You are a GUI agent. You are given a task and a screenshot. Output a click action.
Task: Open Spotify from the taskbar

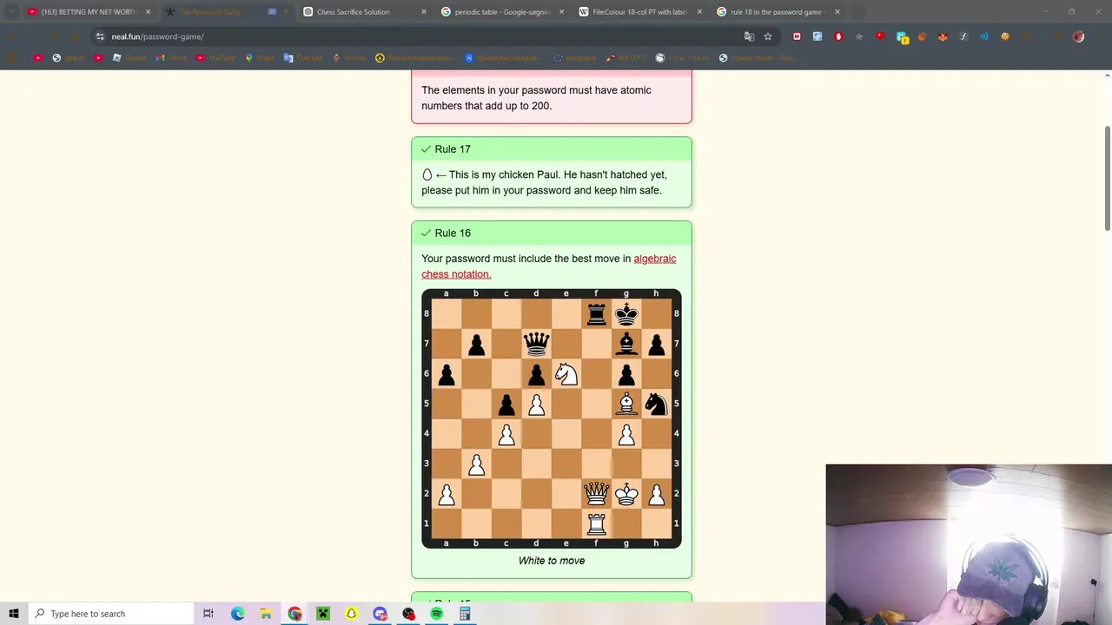[x=436, y=614]
